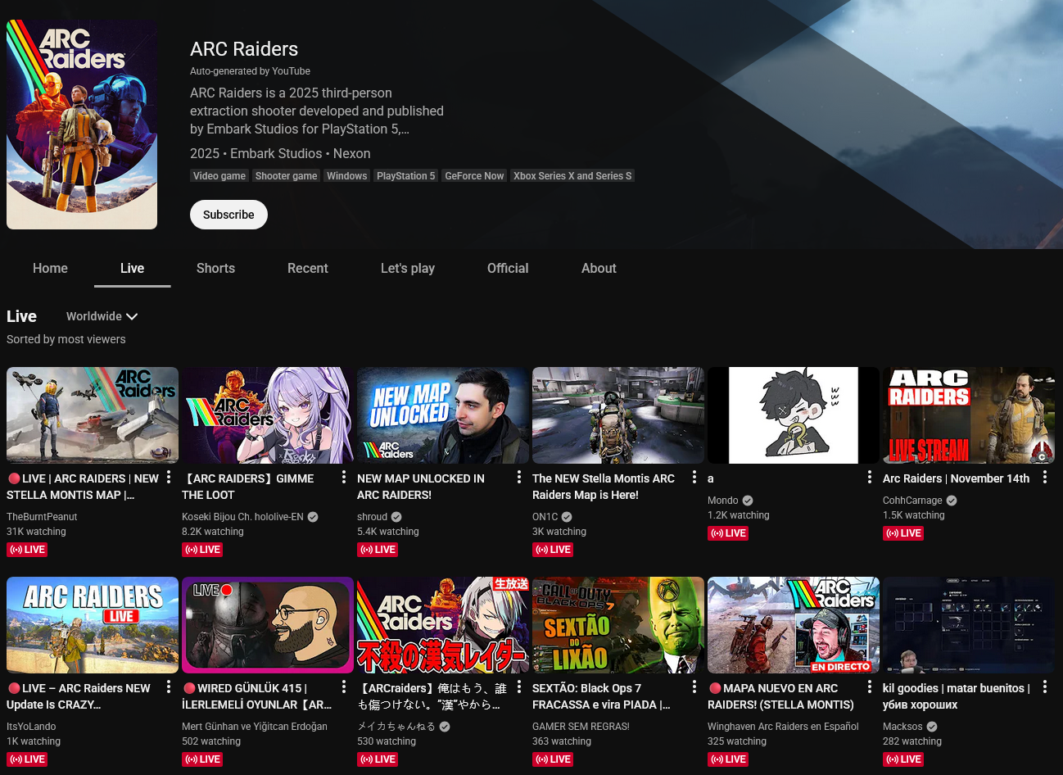This screenshot has width=1063, height=775.
Task: Open more options for ON1C stream
Action: pyautogui.click(x=694, y=477)
